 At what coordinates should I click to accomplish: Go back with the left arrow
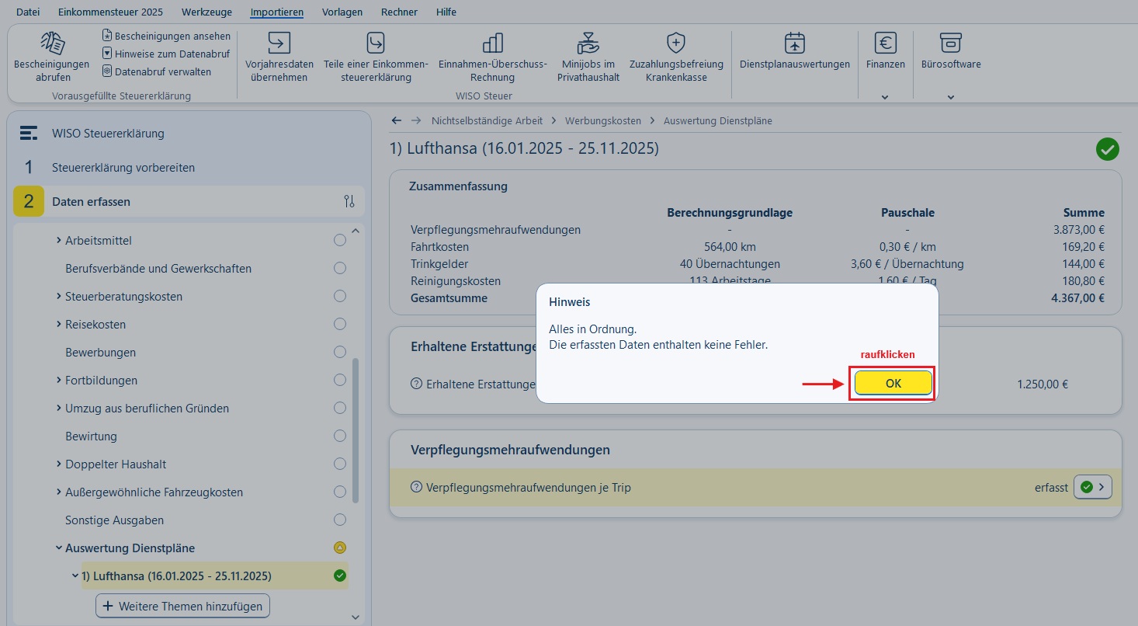click(x=397, y=120)
